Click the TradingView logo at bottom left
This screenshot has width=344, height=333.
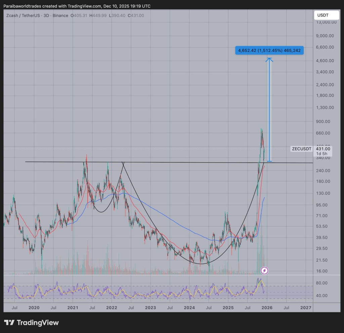pyautogui.click(x=31, y=323)
